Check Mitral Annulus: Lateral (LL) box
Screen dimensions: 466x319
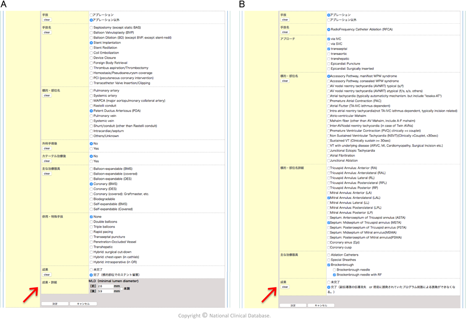tap(329, 203)
